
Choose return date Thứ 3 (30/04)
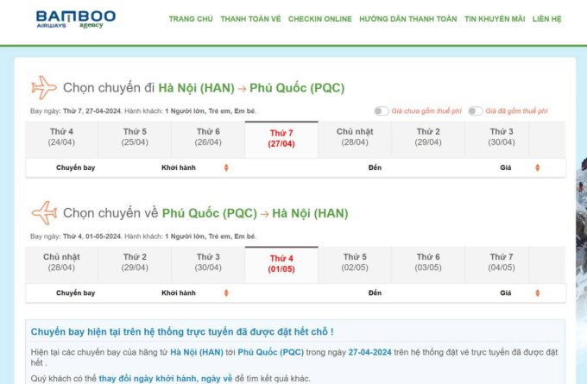pos(207,262)
